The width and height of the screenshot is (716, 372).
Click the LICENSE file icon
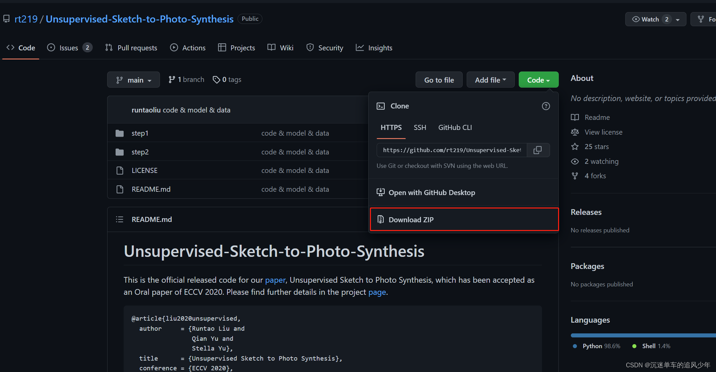pyautogui.click(x=120, y=171)
